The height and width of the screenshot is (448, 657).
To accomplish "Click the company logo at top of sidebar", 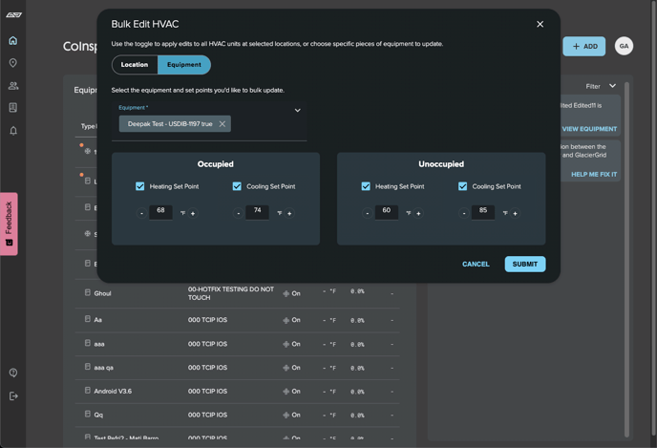I will (13, 14).
